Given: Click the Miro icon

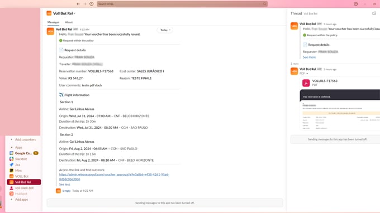Looking at the screenshot, I should [x=11, y=171].
